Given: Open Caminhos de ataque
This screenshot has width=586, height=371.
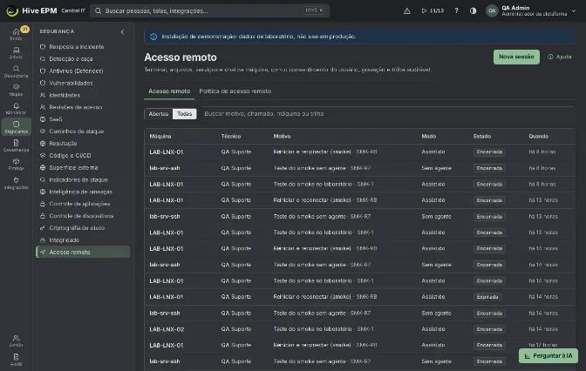Looking at the screenshot, I should point(82,132).
